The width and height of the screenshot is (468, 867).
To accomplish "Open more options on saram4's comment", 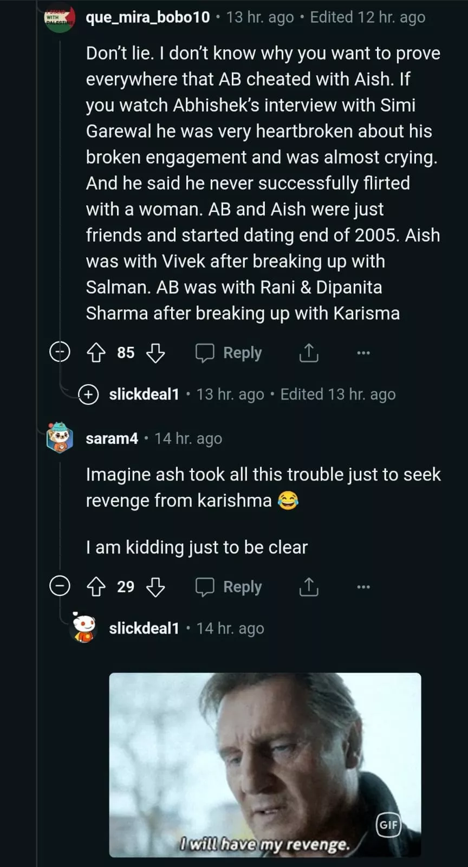I will point(363,587).
